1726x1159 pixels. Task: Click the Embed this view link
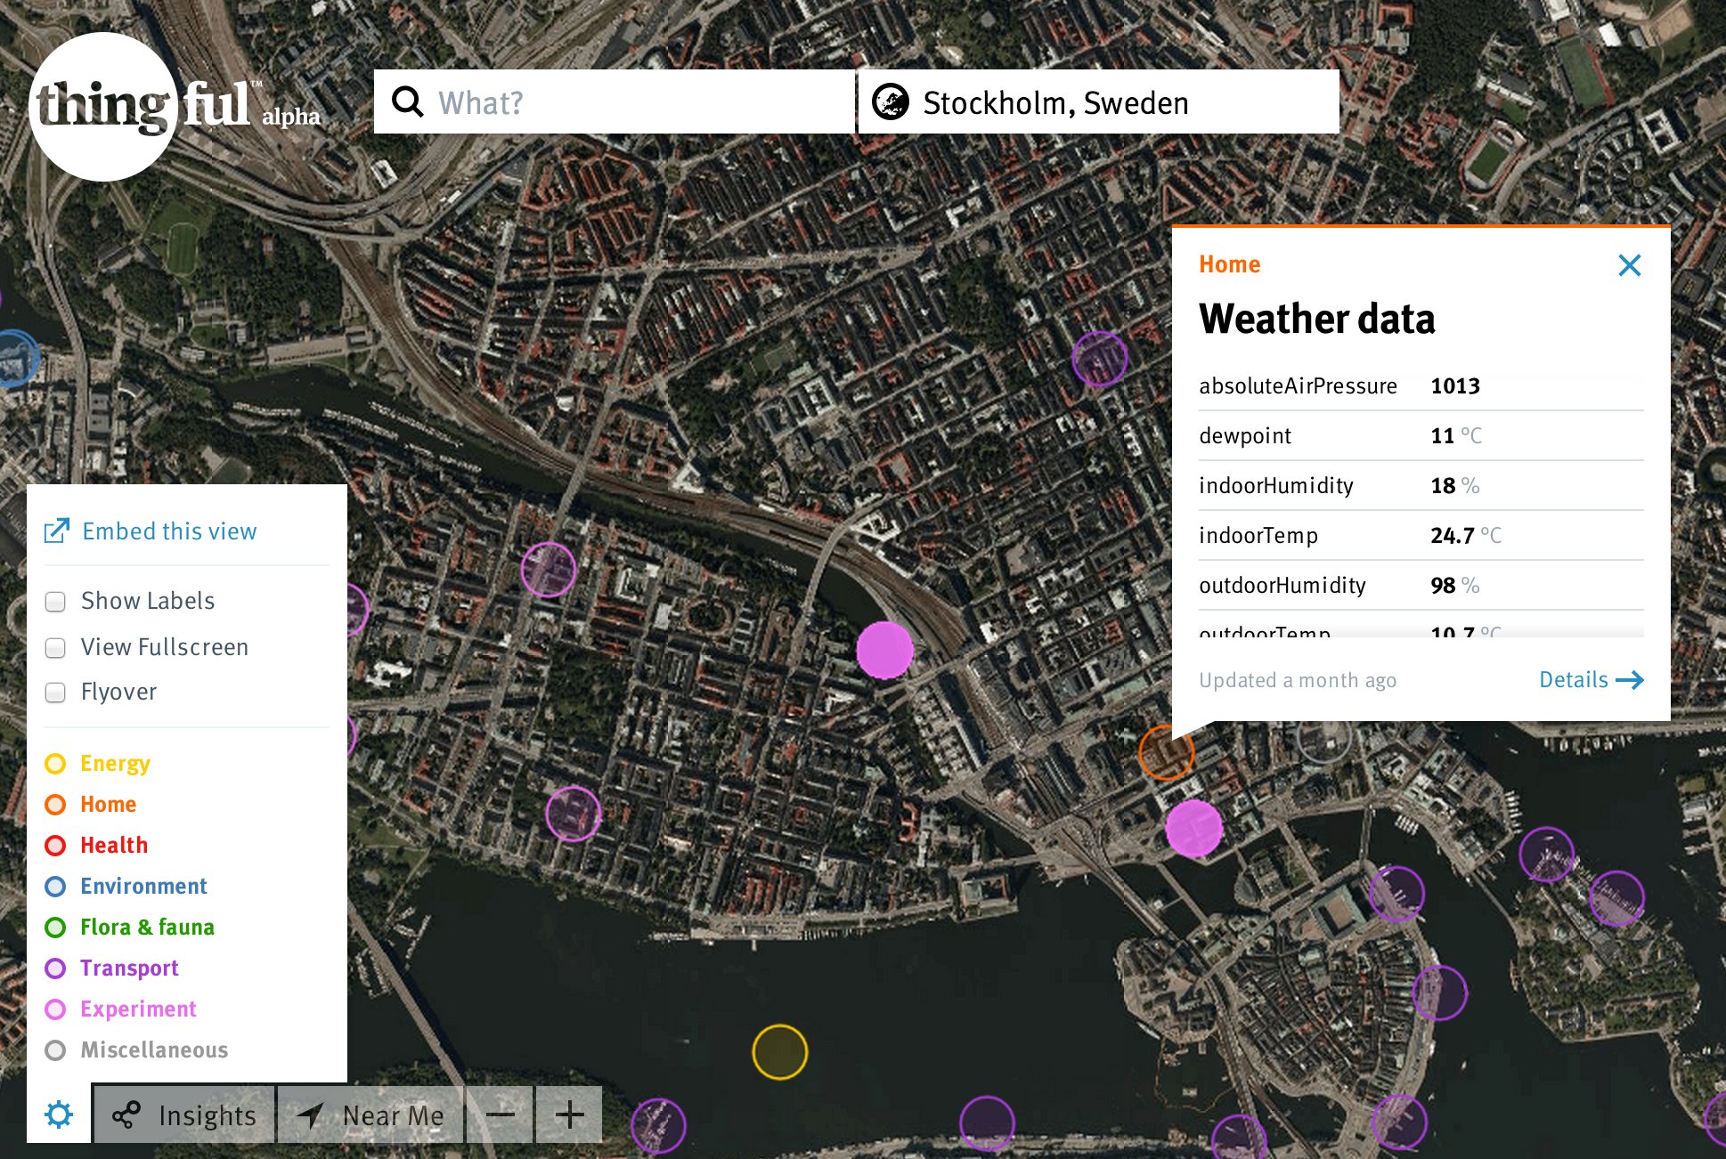(169, 531)
